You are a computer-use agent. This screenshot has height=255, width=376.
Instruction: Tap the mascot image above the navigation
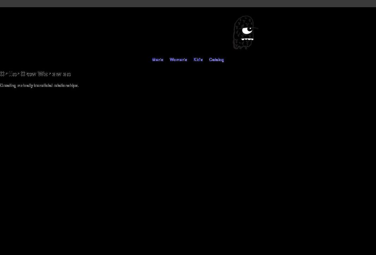(244, 32)
